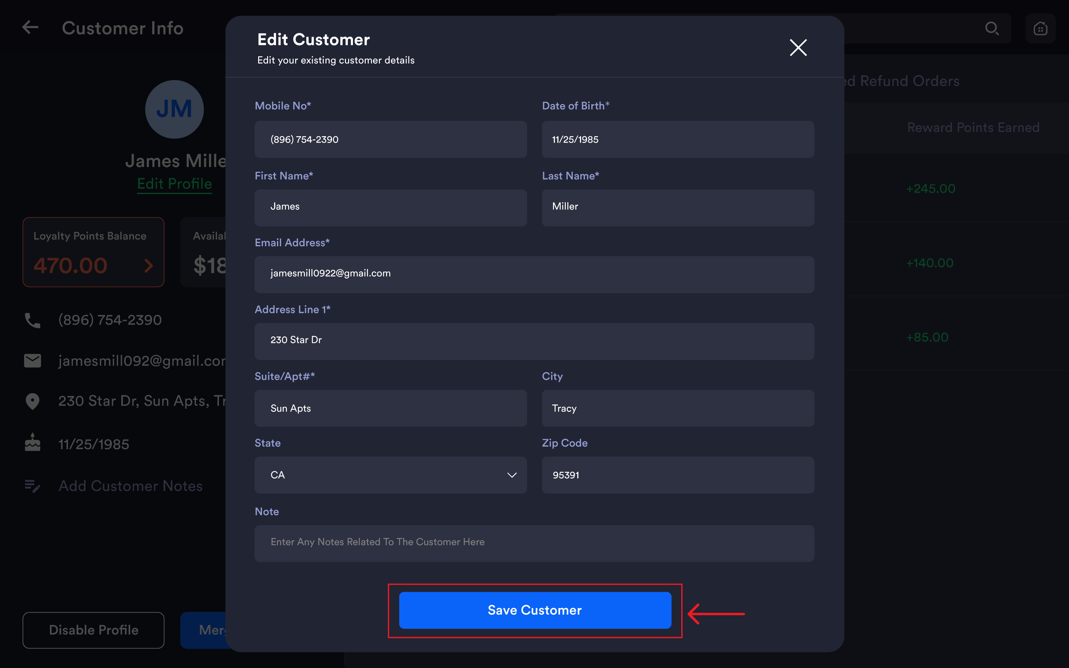Click the 11/25/1985 birthday text in sidebar
The width and height of the screenshot is (1069, 668).
[x=94, y=444]
